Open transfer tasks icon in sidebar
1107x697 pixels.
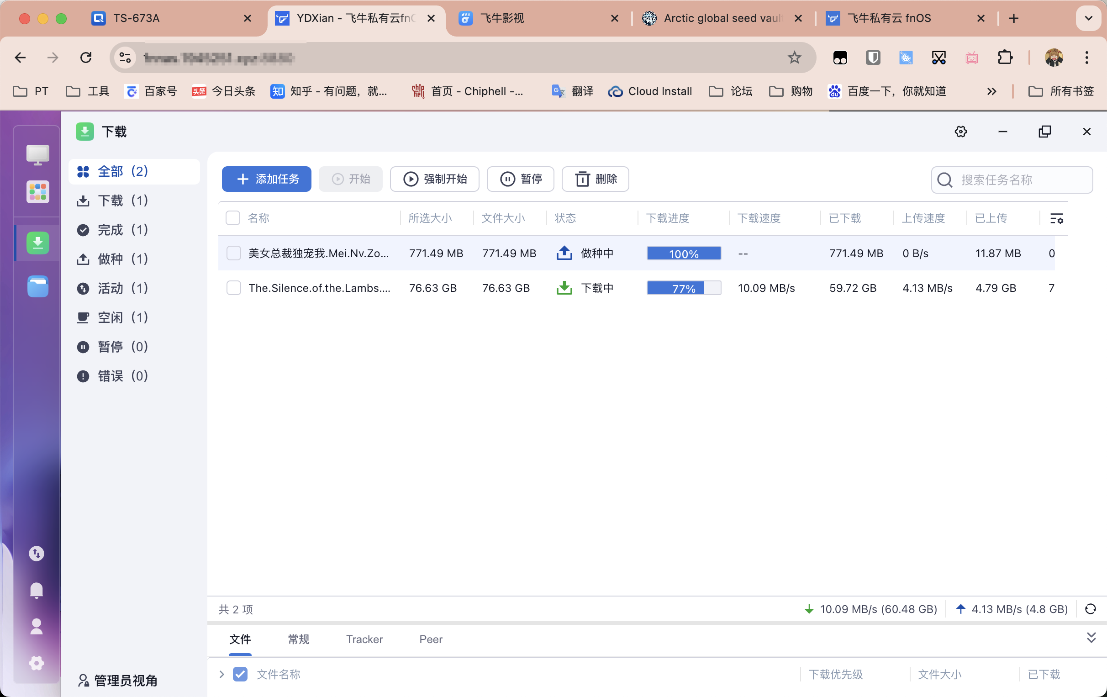tap(37, 553)
